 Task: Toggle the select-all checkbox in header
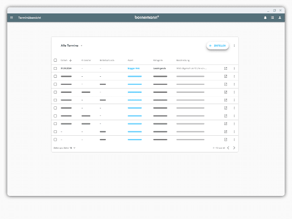click(x=55, y=60)
